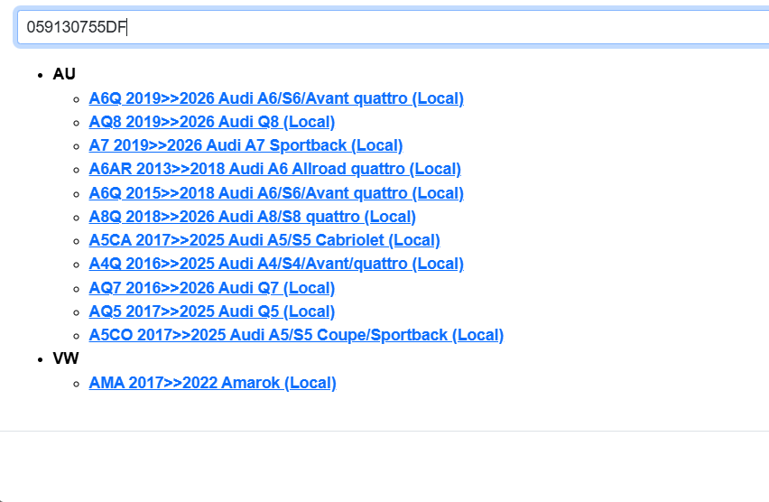Open A6Q 2019>>2026 Audi A6/S6/Avant quattro link

pyautogui.click(x=275, y=98)
